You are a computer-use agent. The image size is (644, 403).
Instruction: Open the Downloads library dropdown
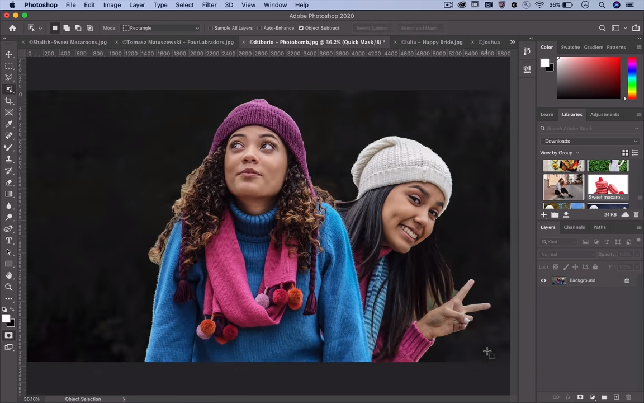(590, 141)
